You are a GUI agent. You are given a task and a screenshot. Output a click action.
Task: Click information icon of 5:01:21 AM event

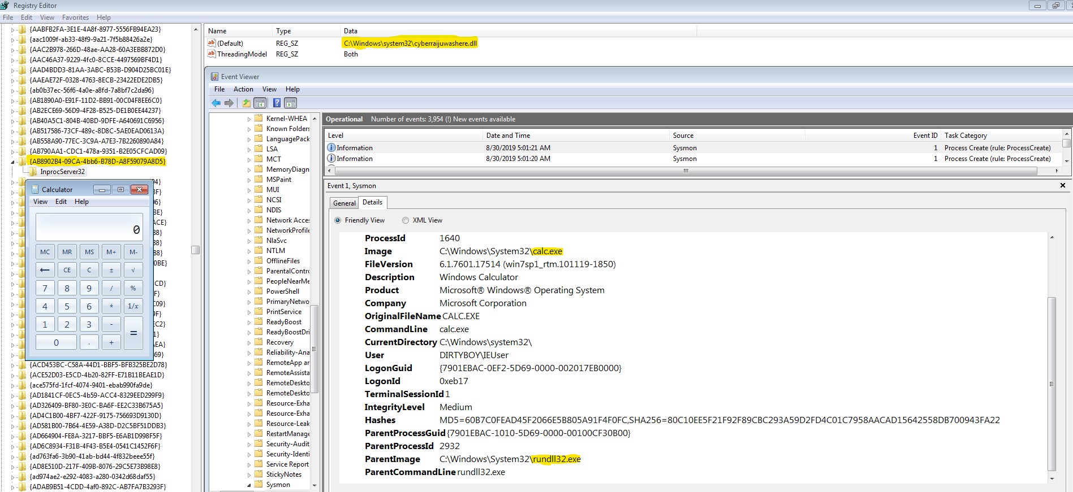pos(331,147)
